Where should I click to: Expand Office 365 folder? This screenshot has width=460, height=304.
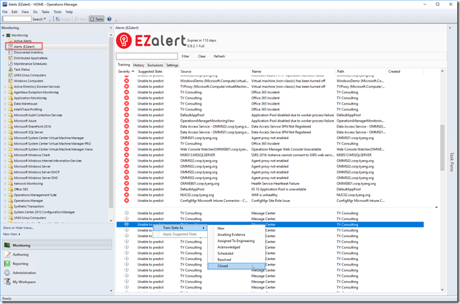click(x=5, y=189)
